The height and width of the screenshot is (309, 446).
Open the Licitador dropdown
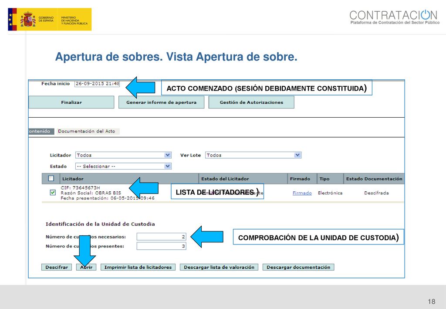click(x=123, y=155)
